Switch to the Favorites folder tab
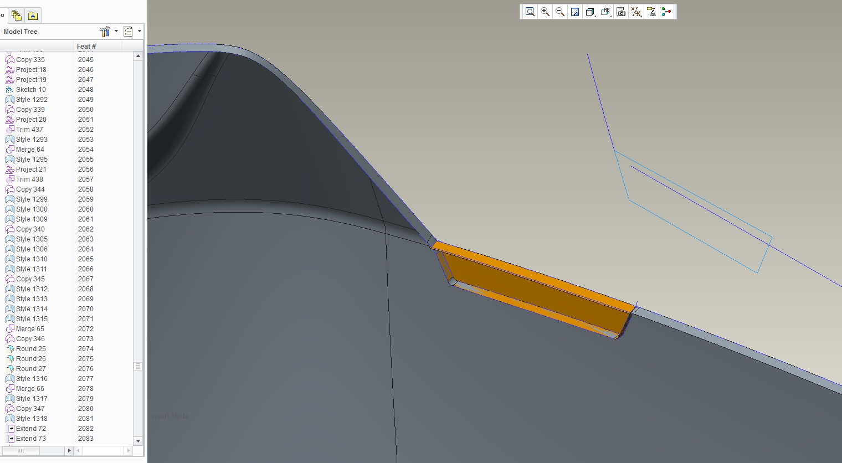The width and height of the screenshot is (842, 463). 33,16
